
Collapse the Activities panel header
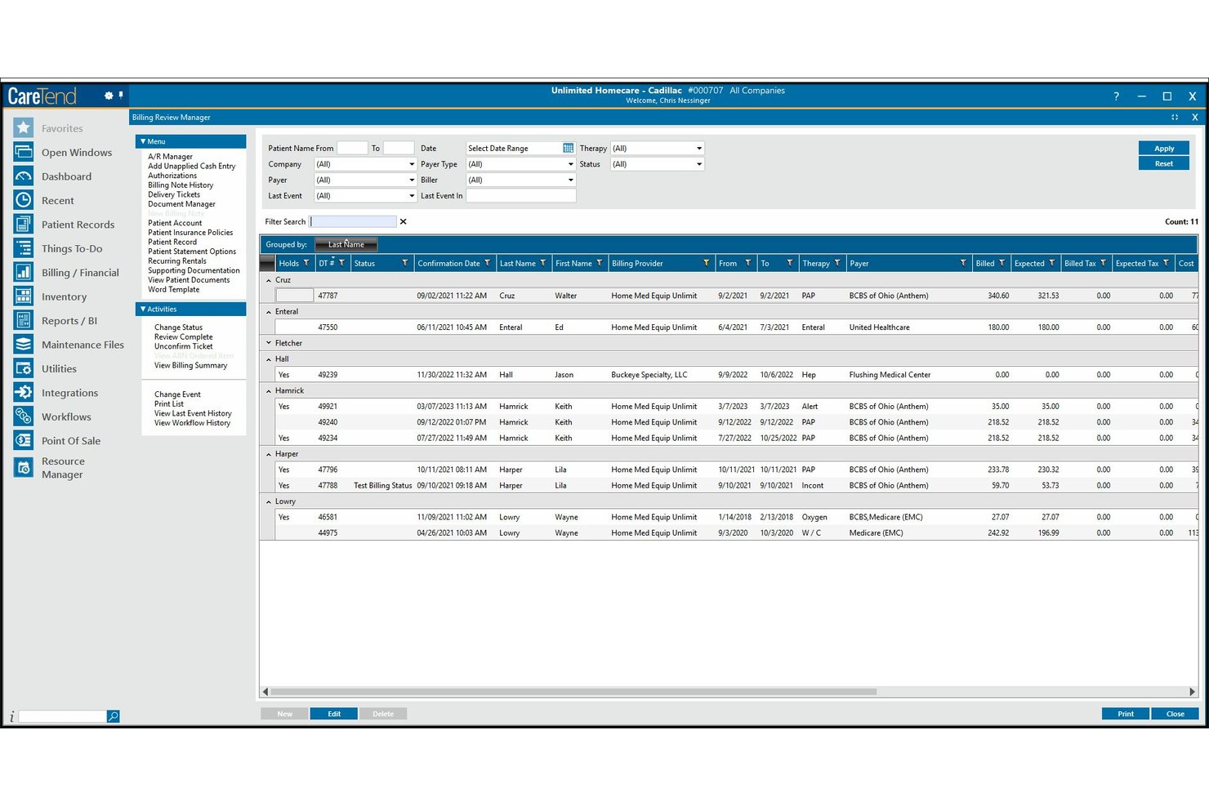click(190, 309)
